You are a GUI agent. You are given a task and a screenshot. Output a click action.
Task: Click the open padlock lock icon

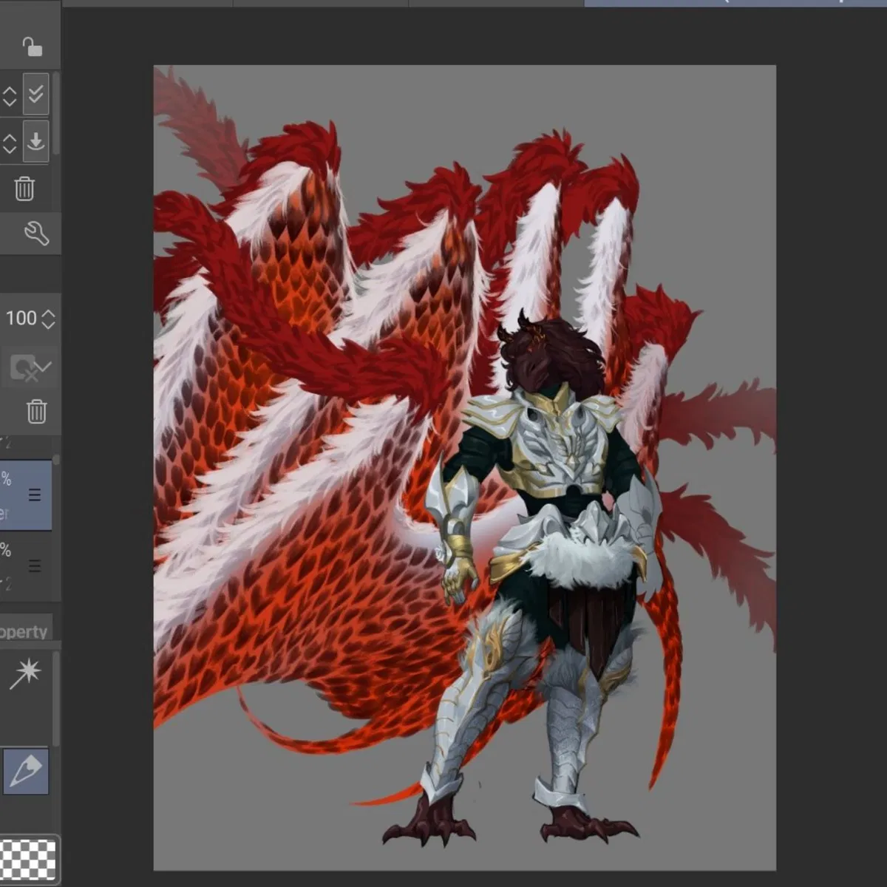pyautogui.click(x=32, y=47)
